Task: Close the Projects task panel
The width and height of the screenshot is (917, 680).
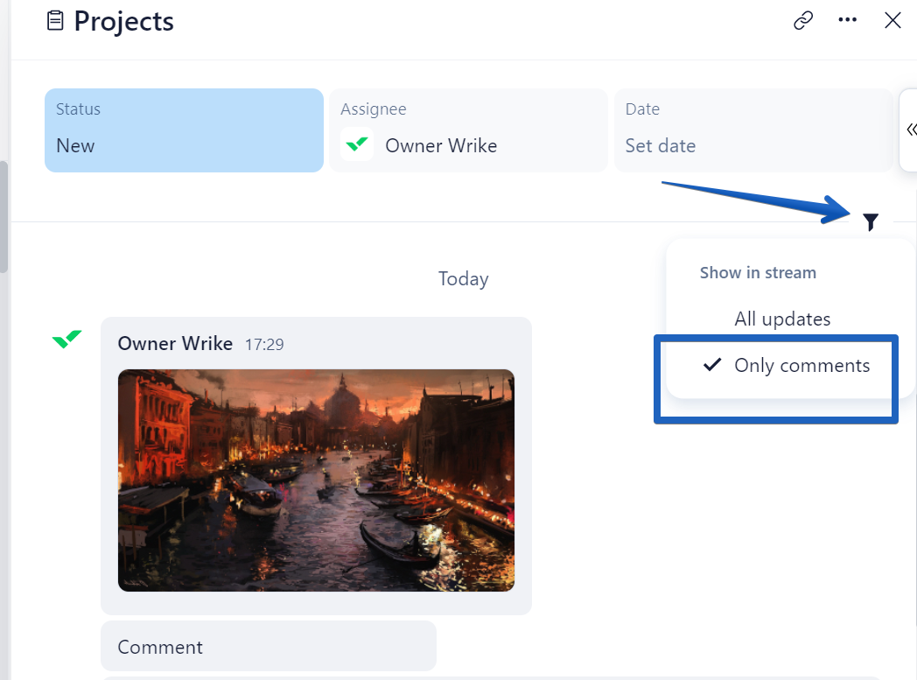Action: [x=892, y=20]
